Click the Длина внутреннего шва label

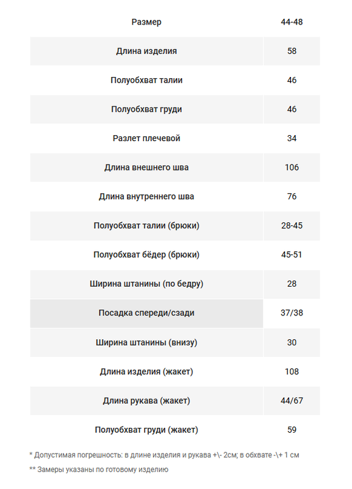tap(146, 196)
